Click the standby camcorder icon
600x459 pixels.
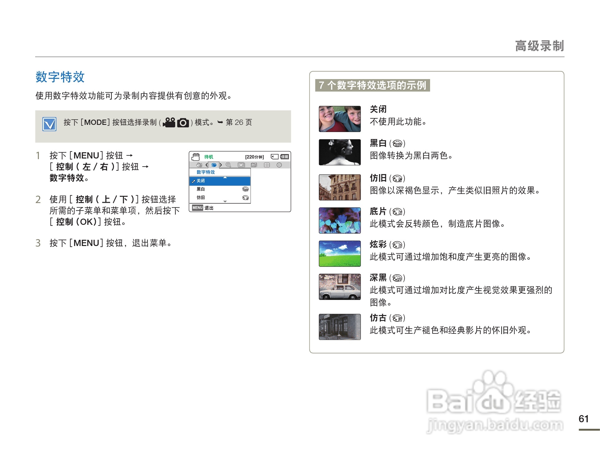195,157
